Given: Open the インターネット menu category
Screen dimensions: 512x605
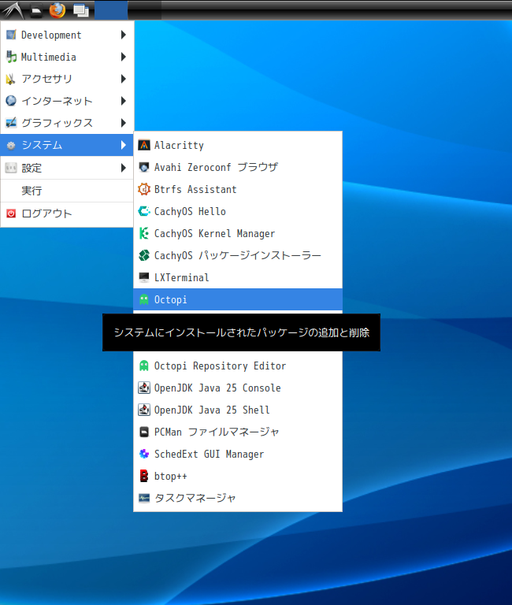Looking at the screenshot, I should point(67,101).
